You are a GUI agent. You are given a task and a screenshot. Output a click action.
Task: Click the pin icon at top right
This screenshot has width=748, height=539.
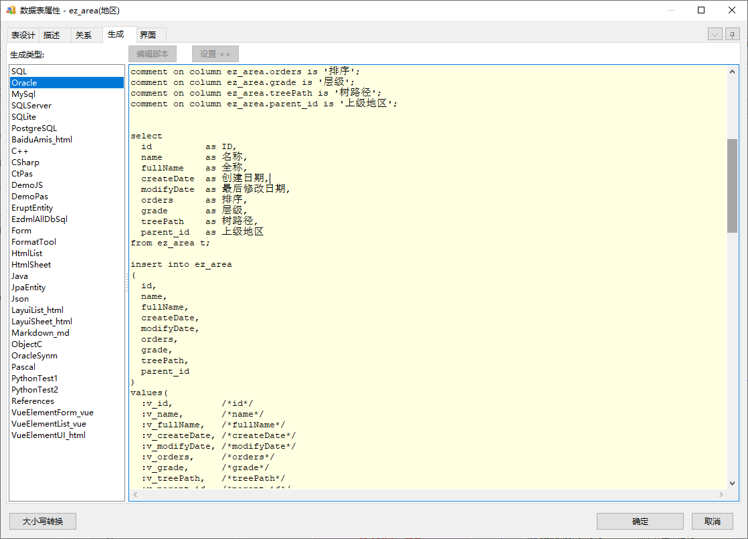[x=732, y=34]
